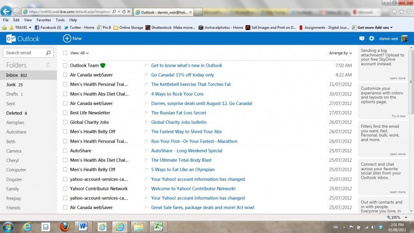Click the green shield next to Outlook Team
This screenshot has width=414, height=233.
[103, 65]
